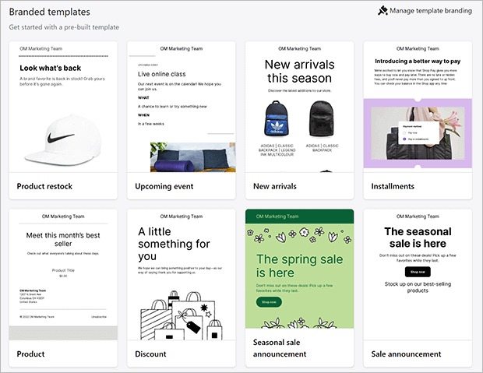Choose the New arrivals template preview
The height and width of the screenshot is (373, 483).
(299, 107)
